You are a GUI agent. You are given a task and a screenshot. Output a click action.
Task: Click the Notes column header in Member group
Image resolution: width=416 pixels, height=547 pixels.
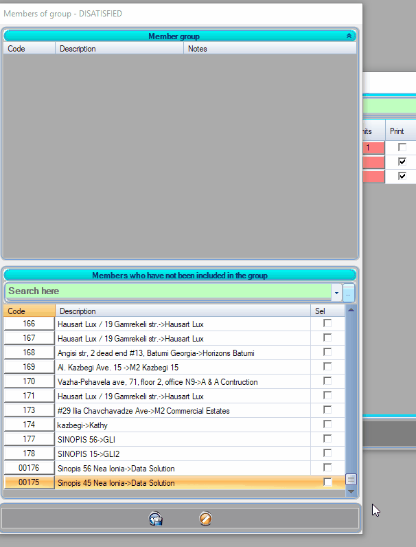(x=270, y=49)
